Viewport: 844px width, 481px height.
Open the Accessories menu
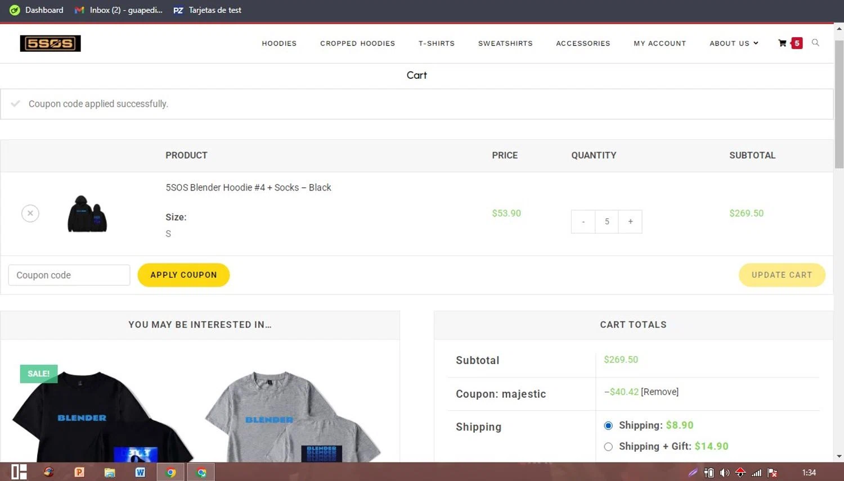583,43
